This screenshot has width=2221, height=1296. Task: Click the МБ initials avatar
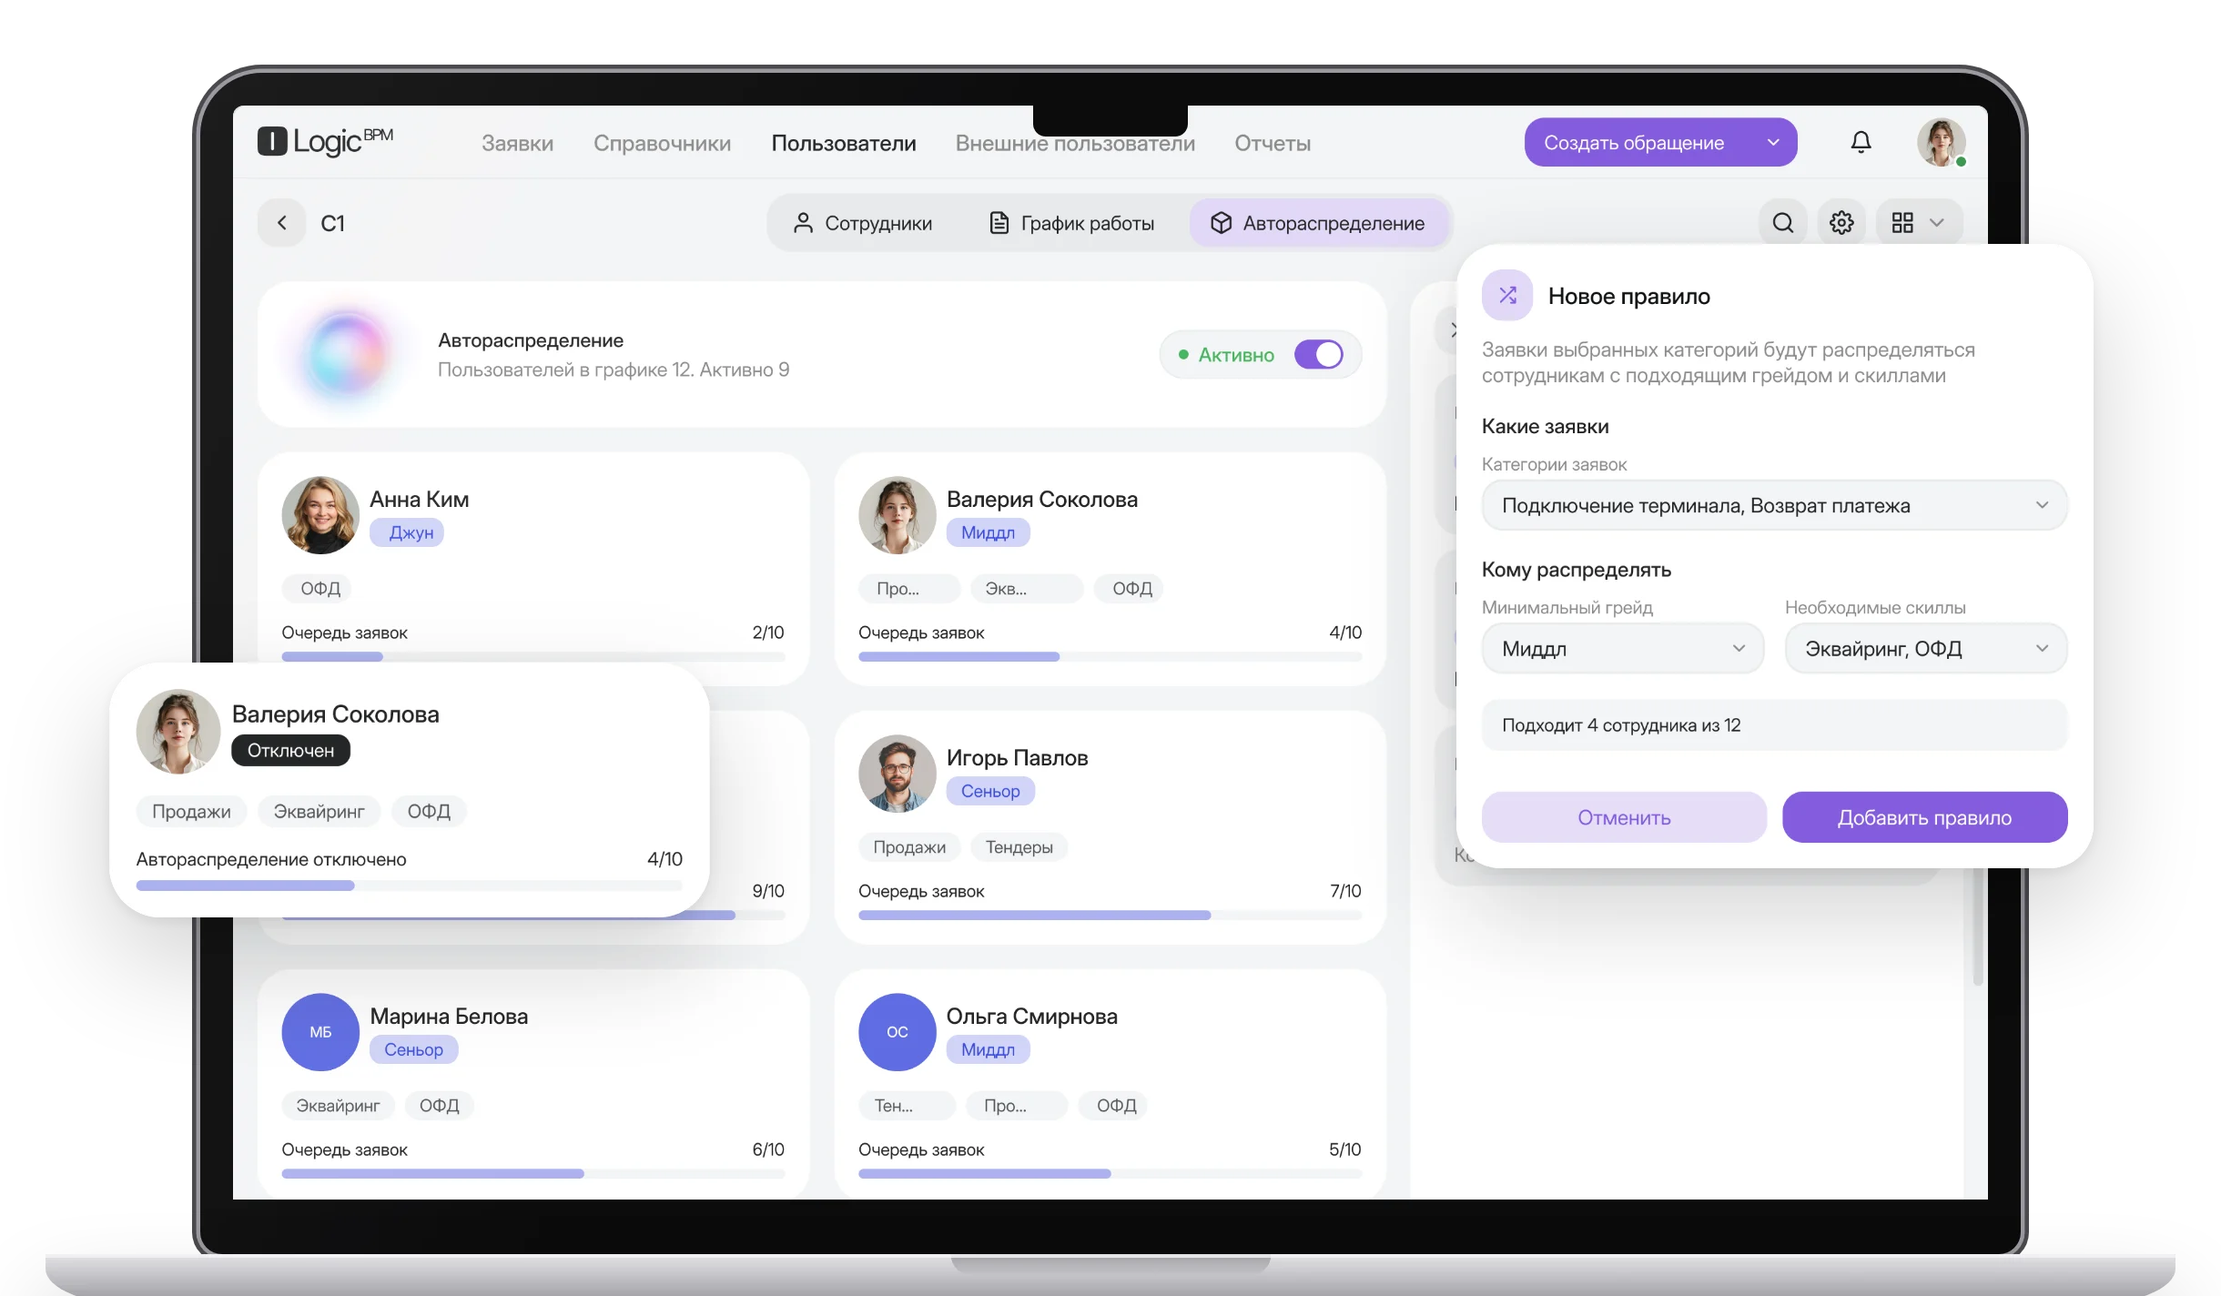(320, 1031)
